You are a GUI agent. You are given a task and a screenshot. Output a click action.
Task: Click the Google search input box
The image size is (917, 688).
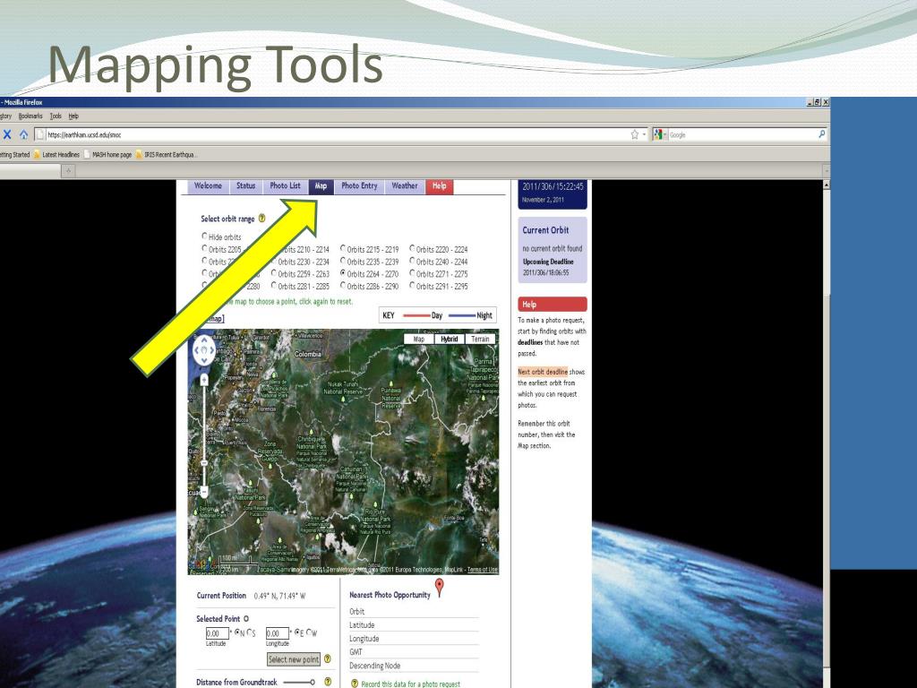(x=742, y=134)
